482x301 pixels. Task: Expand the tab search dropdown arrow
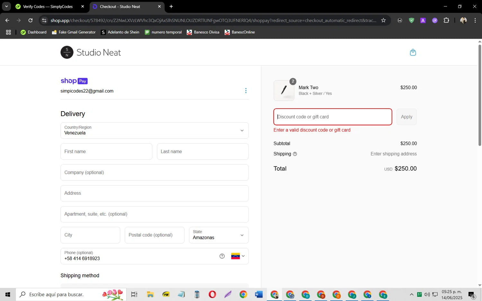(x=6, y=6)
